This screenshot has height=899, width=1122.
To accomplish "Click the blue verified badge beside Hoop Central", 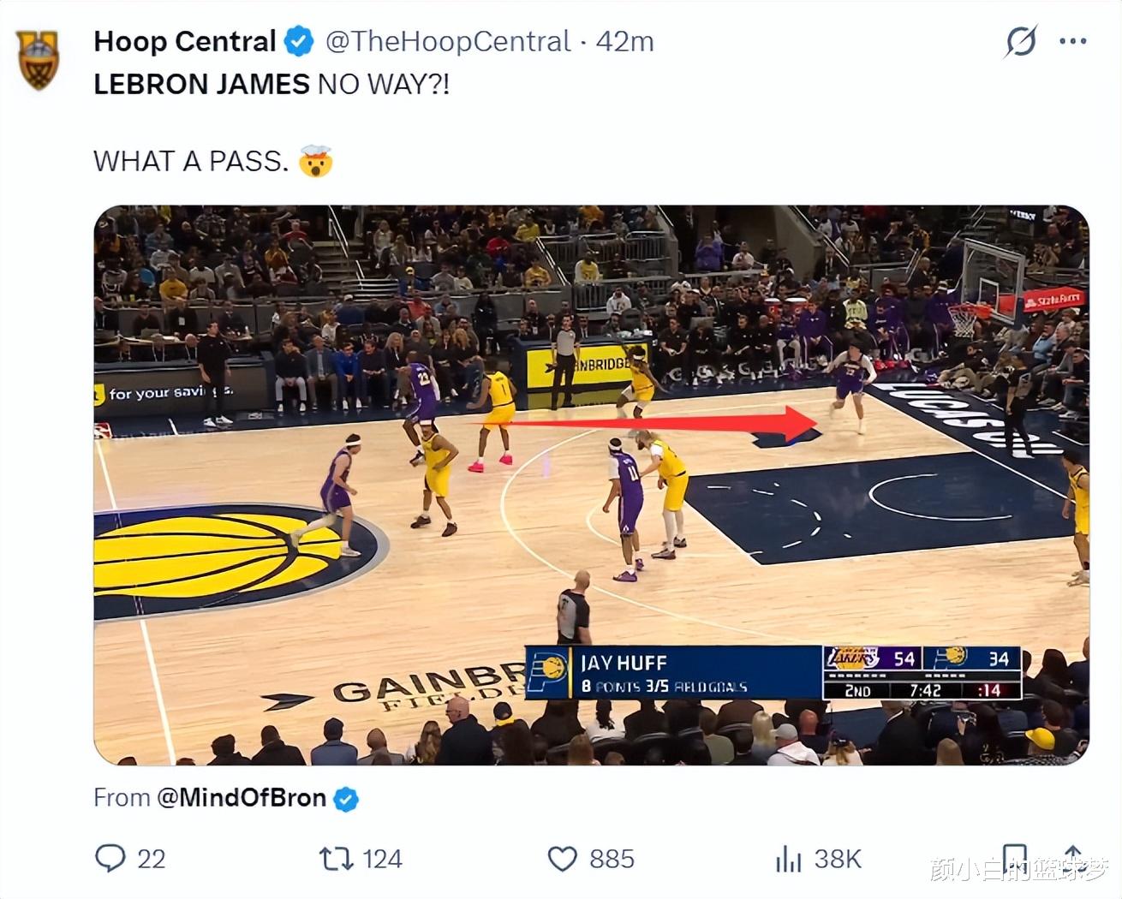I will coord(298,41).
